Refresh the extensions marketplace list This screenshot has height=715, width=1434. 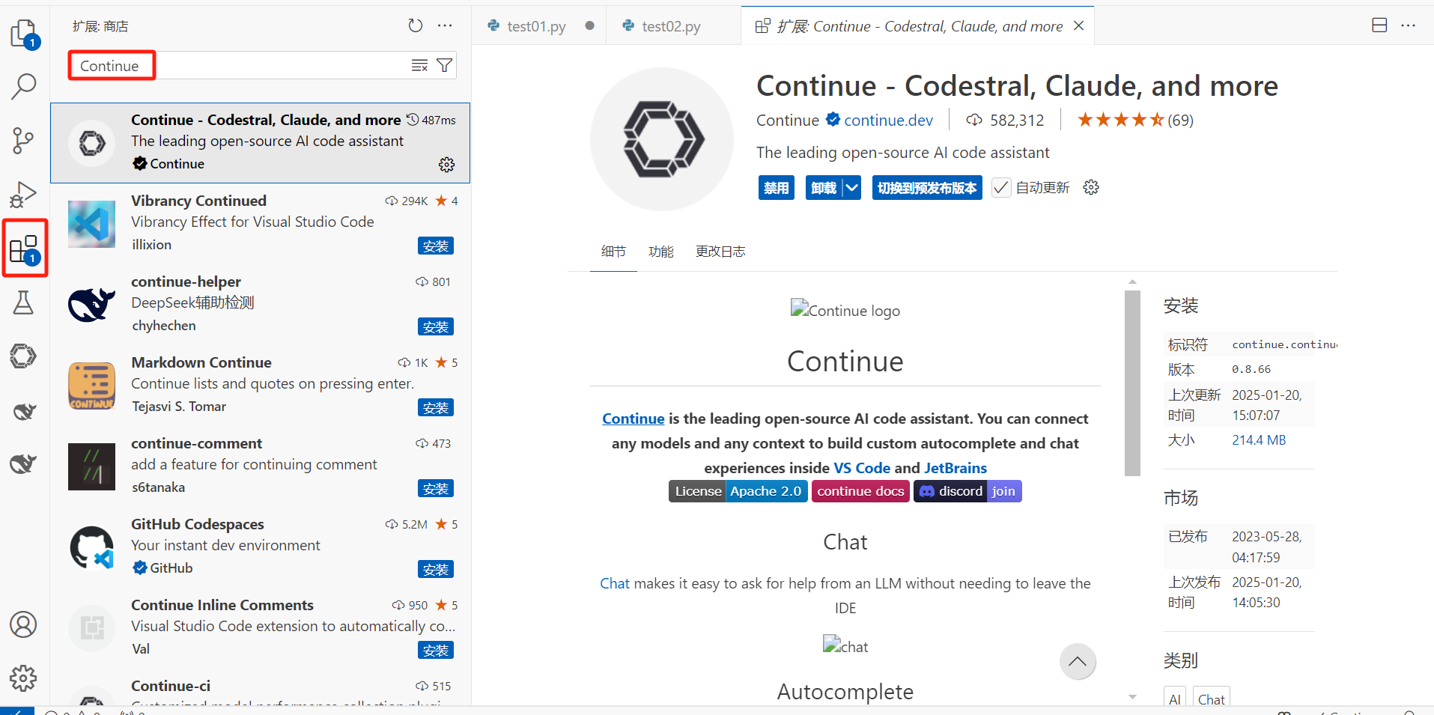[416, 25]
